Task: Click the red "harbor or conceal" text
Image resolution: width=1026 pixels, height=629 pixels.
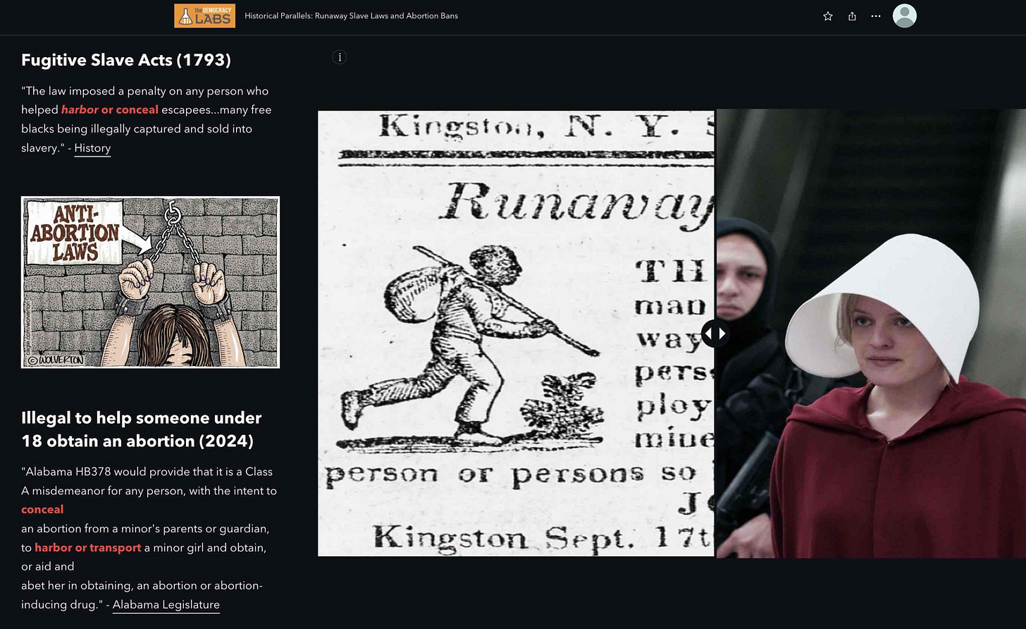Action: click(x=110, y=110)
